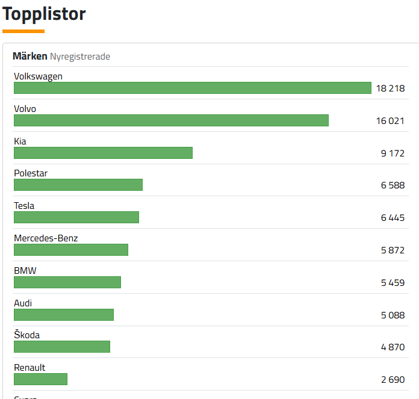Viewport: 419px width, 399px height.
Task: Select the Tesla brand label
Action: 24,206
